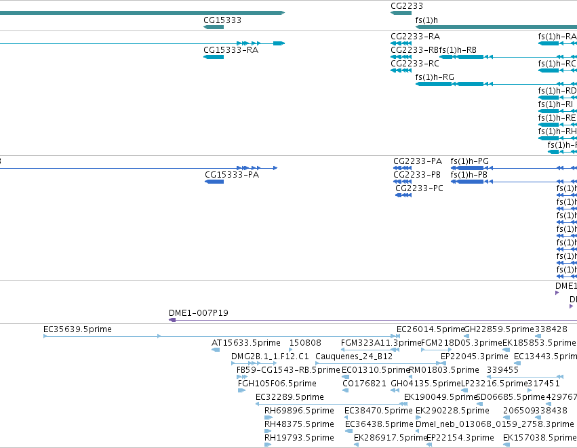Select the EK190049.5prime EST label

[440, 397]
